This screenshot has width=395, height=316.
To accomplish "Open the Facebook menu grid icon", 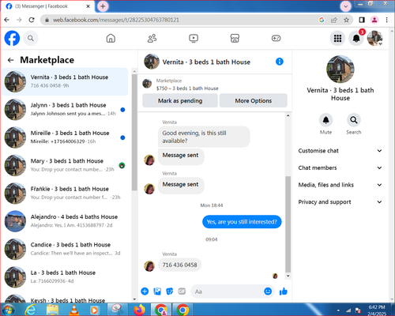I will (337, 39).
